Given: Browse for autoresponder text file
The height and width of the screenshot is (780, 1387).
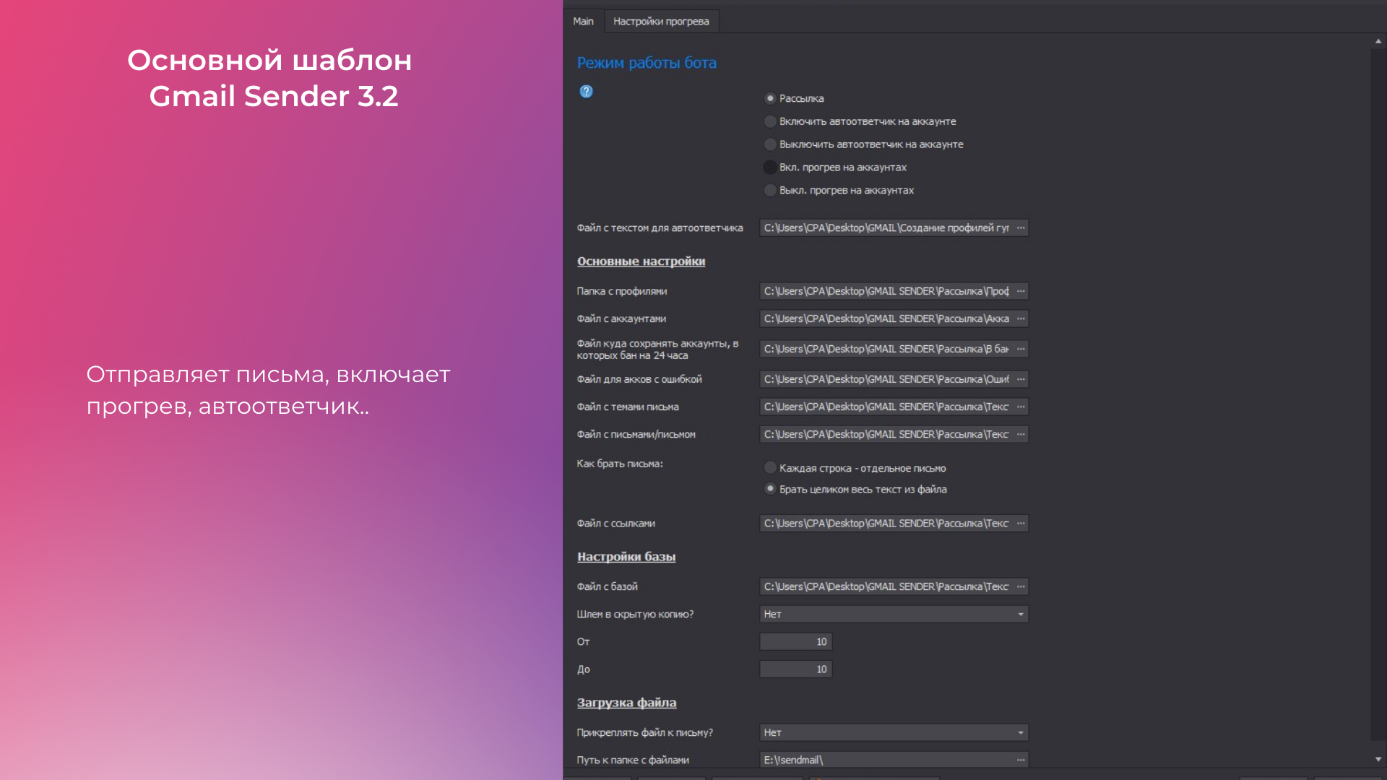Looking at the screenshot, I should click(x=1021, y=228).
